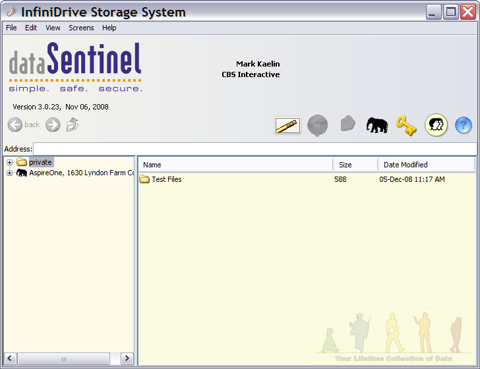Close the InfiniDrive window
The image size is (480, 369).
click(468, 13)
